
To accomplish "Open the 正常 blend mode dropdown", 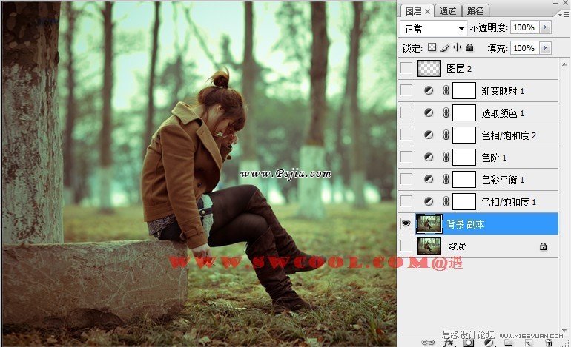I will pyautogui.click(x=433, y=28).
